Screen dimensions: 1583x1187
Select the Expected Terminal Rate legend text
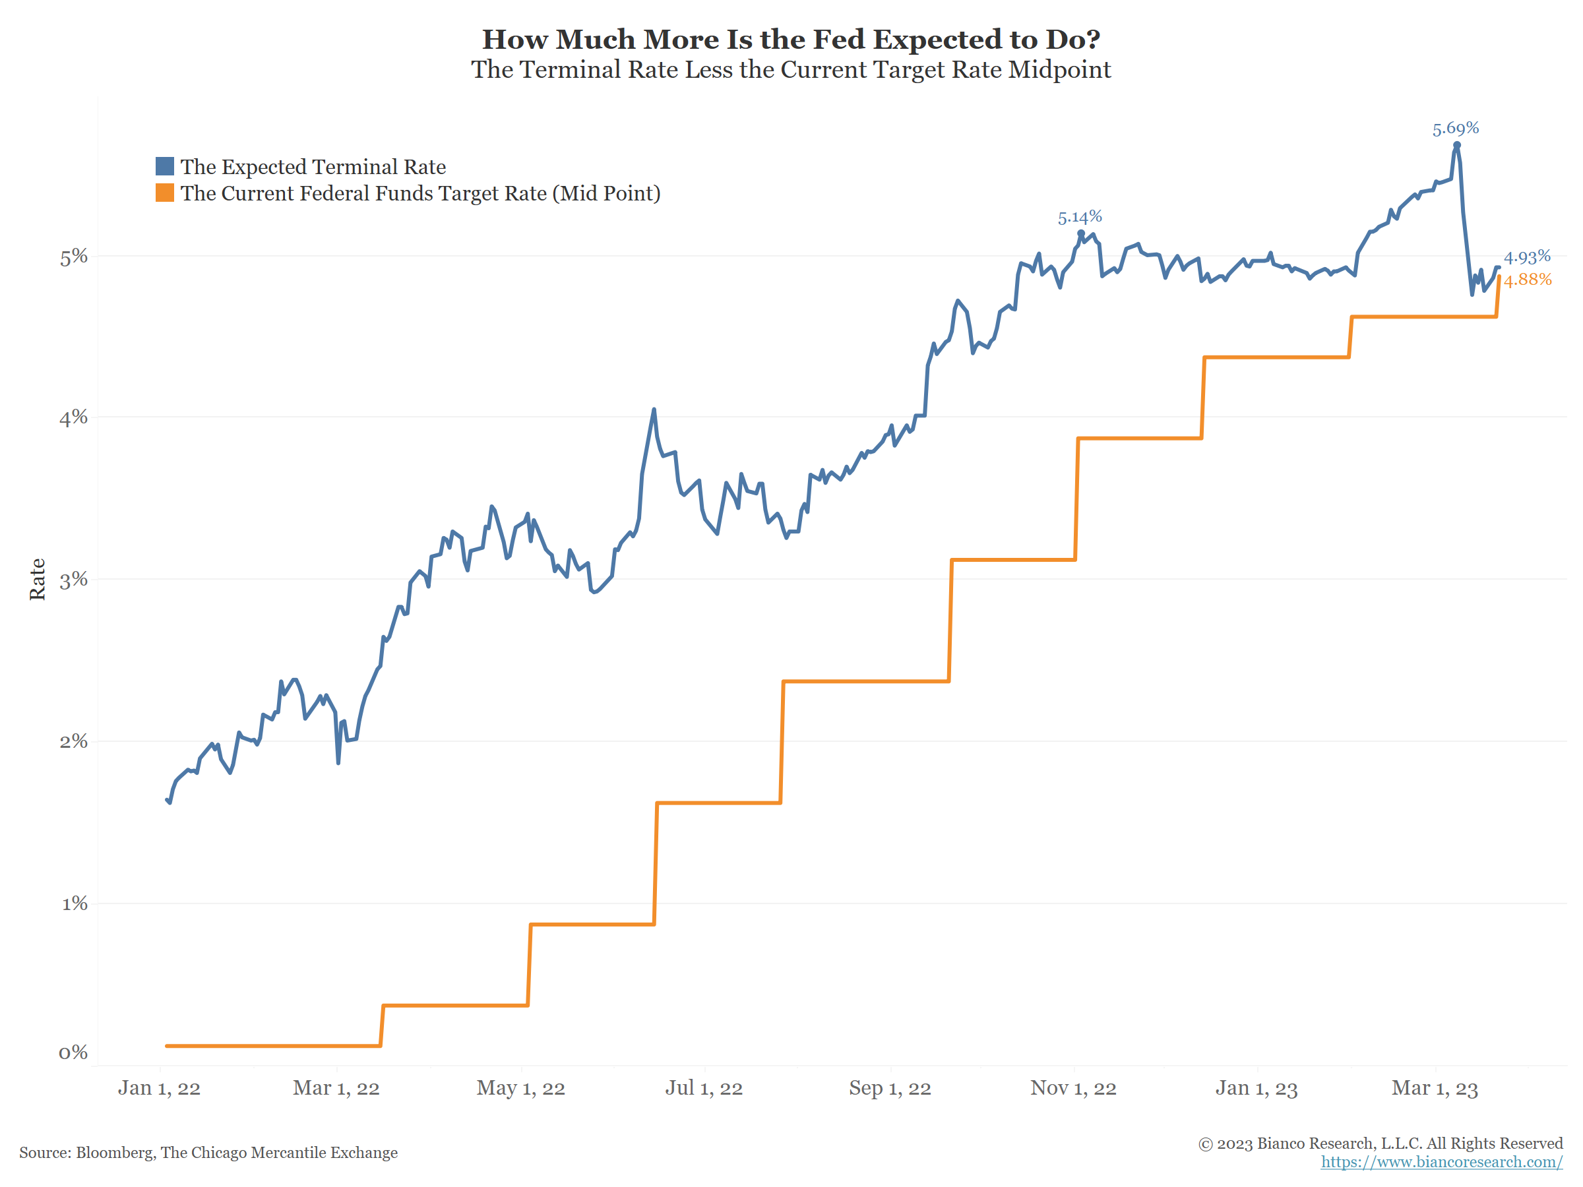pyautogui.click(x=313, y=167)
